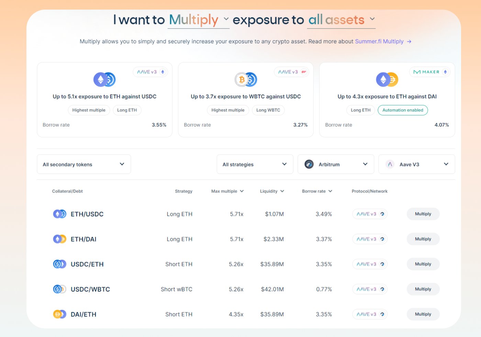Expand the All secondary tokens filter
481x337 pixels.
tap(84, 164)
